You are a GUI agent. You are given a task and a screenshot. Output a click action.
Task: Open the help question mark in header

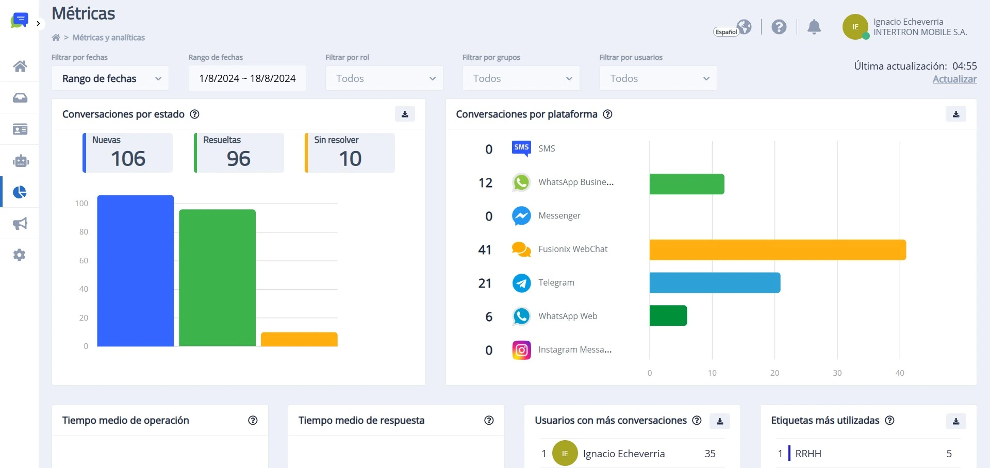779,27
